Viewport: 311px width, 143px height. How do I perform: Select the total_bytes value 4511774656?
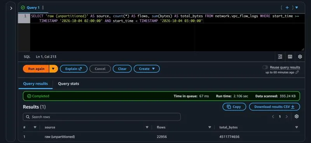[229, 137]
